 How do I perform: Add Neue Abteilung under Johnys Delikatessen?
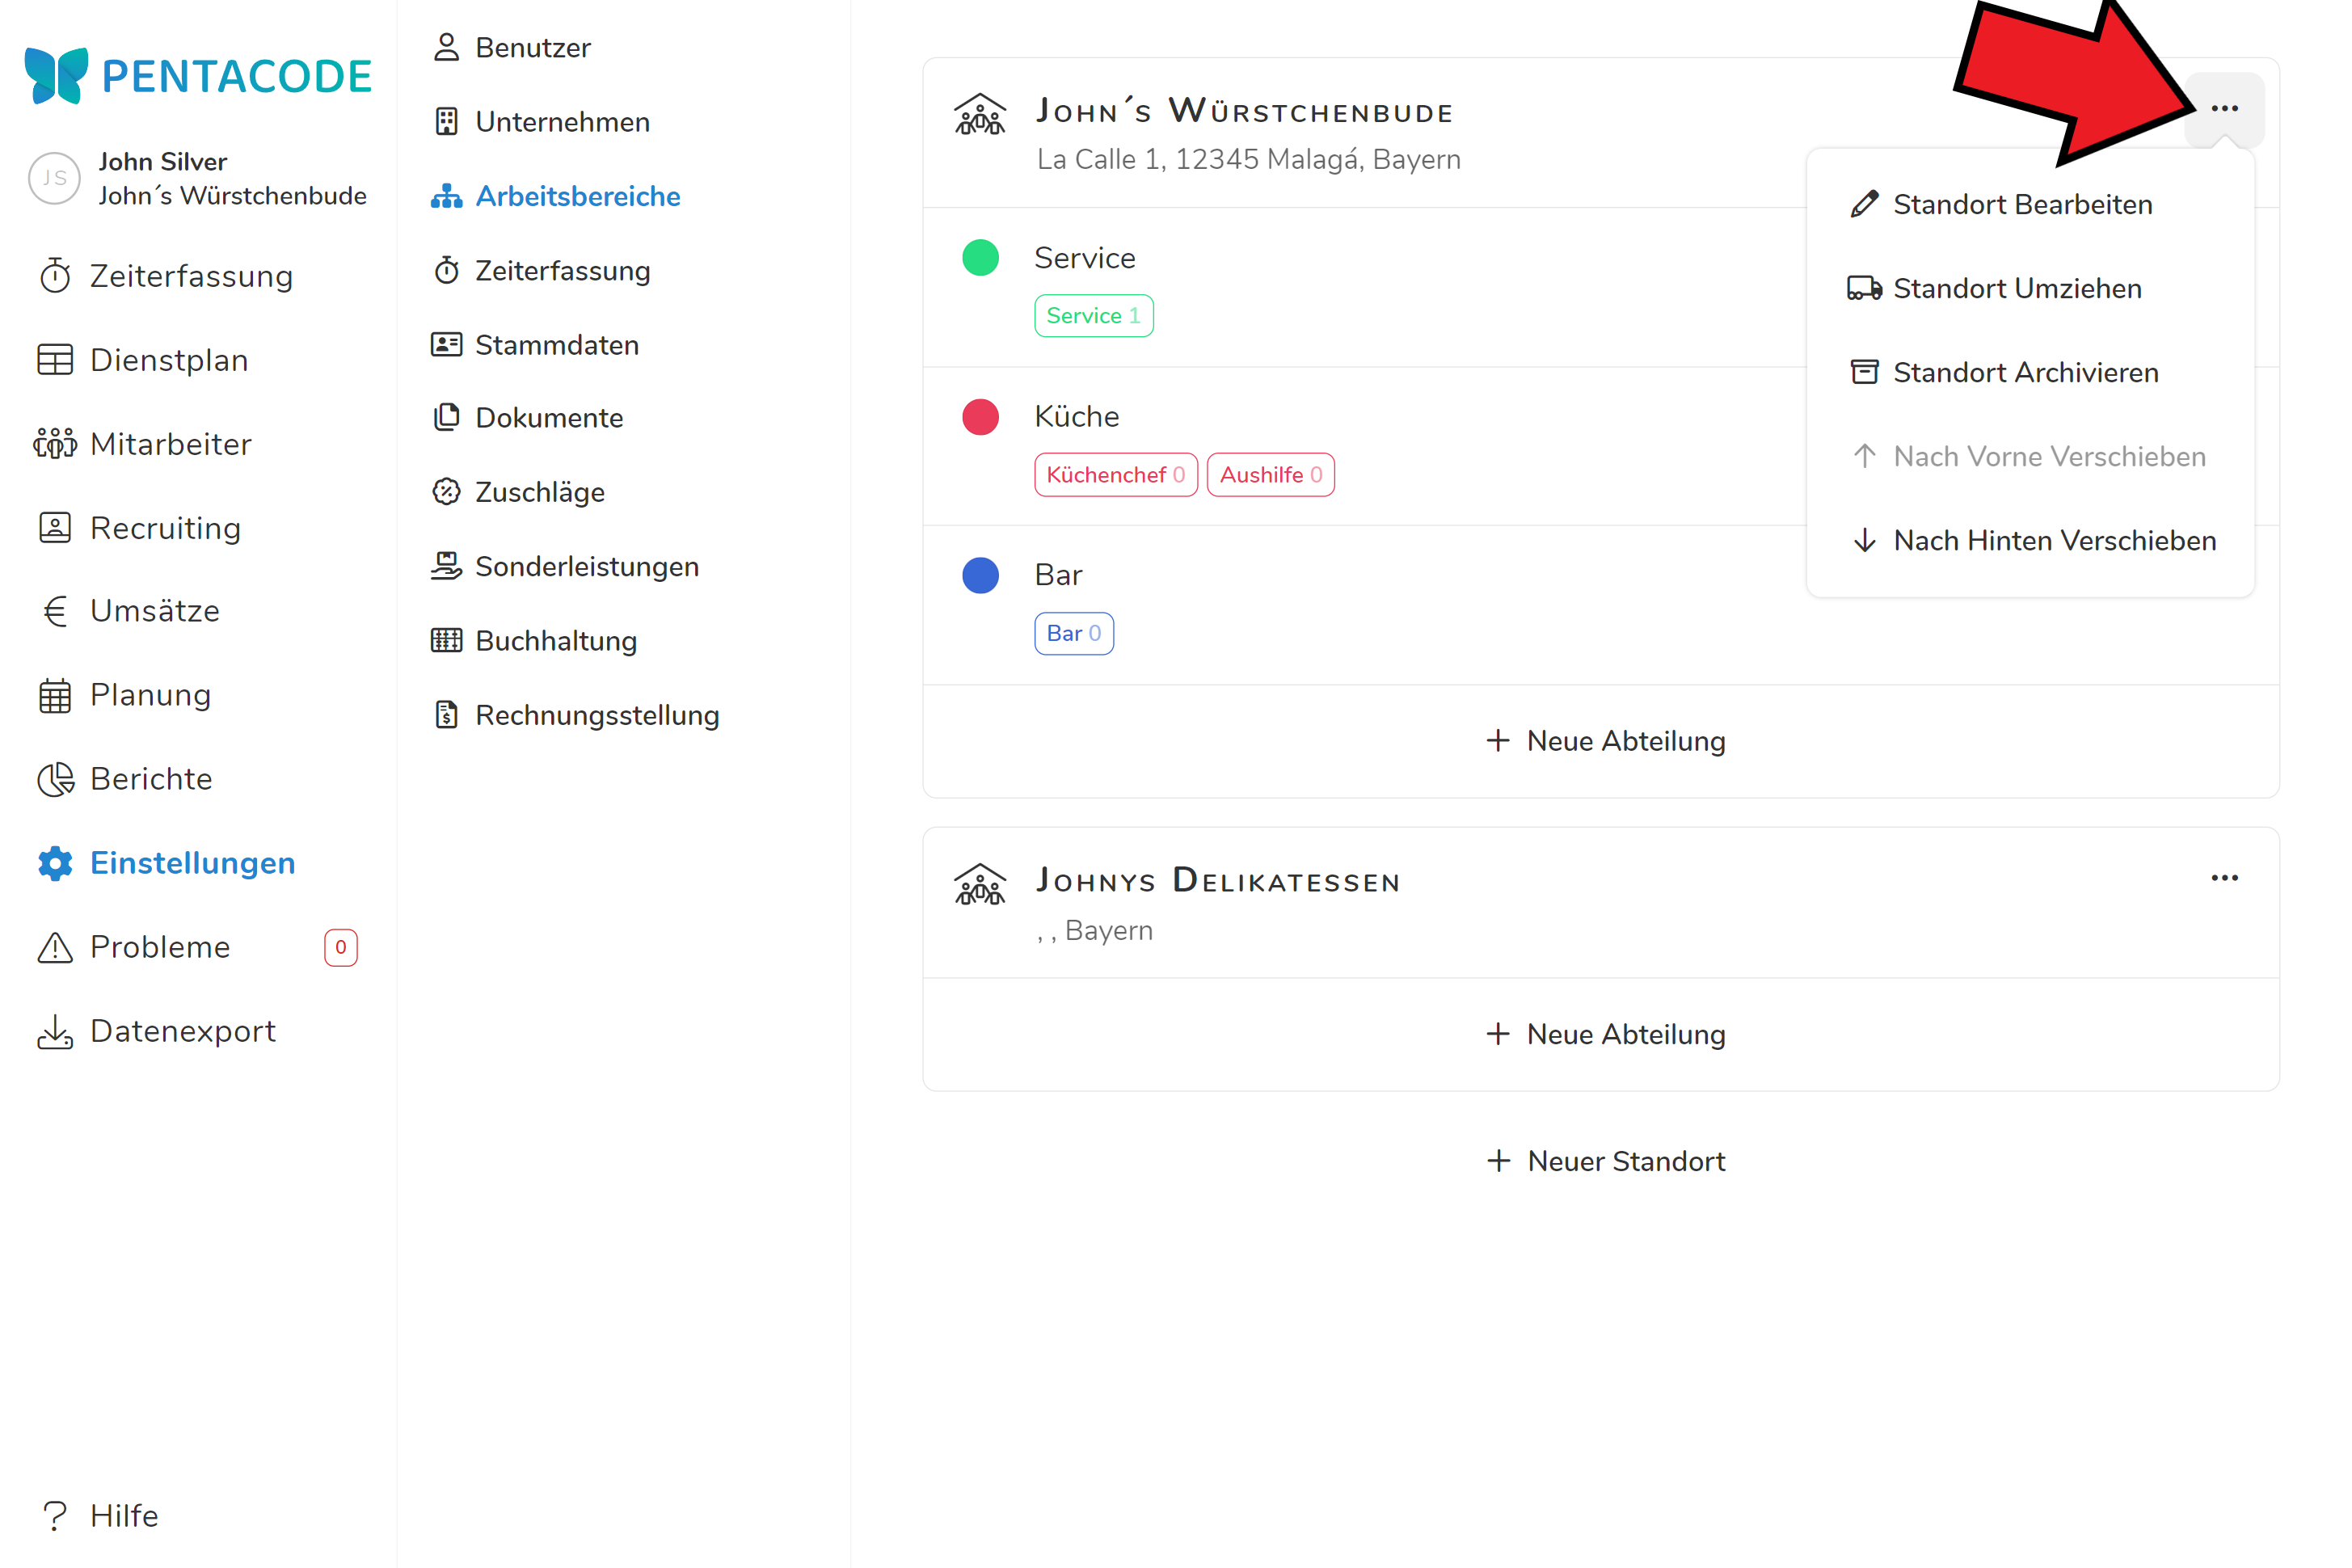click(1606, 1034)
